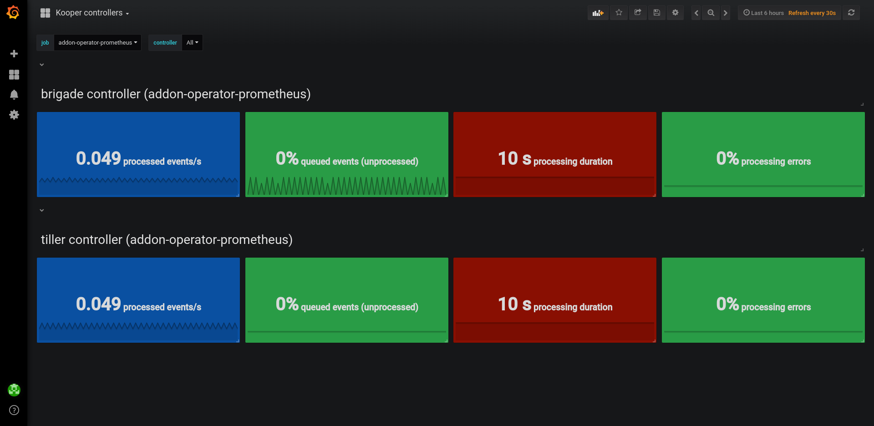
Task: Select tiller queued events (unprocessed) panel
Action: [x=347, y=300]
